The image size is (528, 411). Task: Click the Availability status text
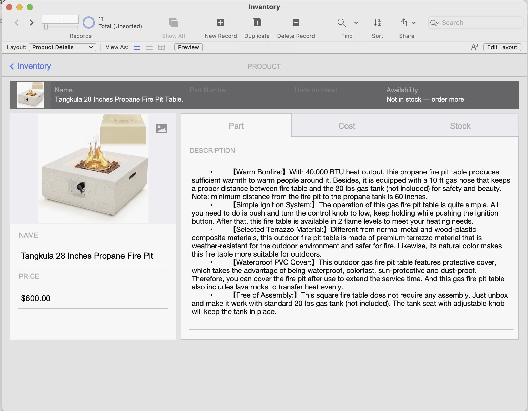pyautogui.click(x=425, y=99)
